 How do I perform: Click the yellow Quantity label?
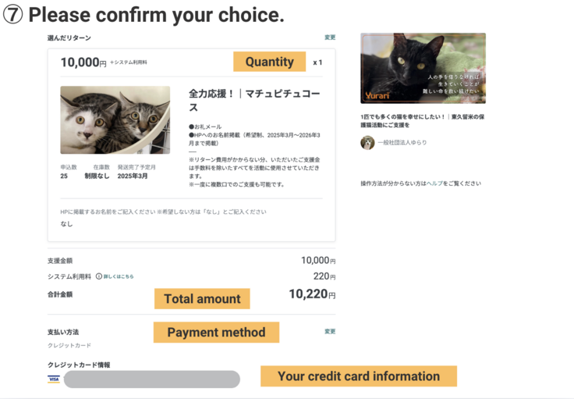[x=269, y=62]
